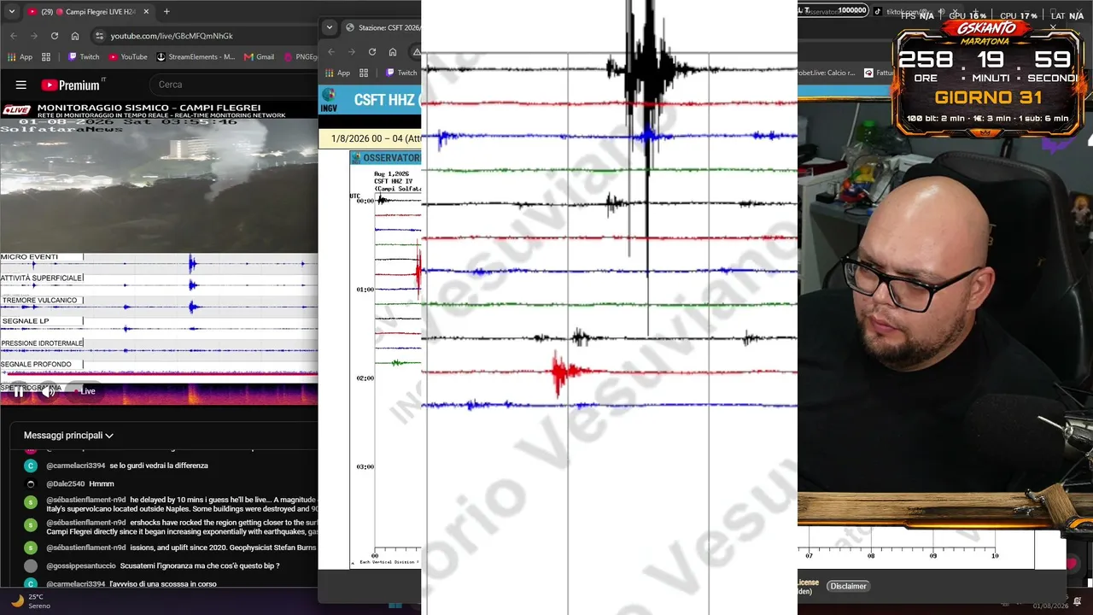Open the YouTube hamburger guide menu

point(21,85)
